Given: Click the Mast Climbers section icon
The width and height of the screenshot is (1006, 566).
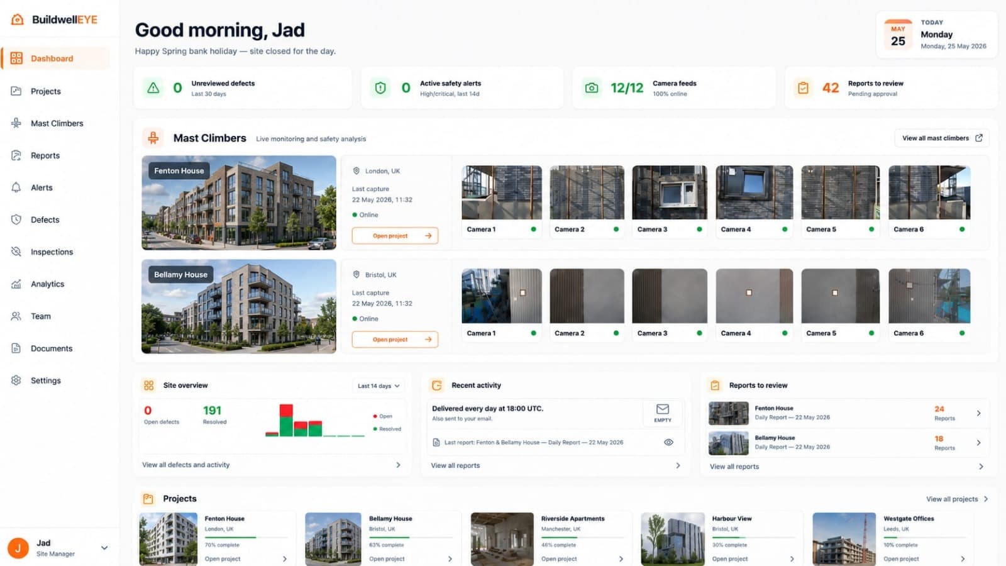Looking at the screenshot, I should [153, 138].
